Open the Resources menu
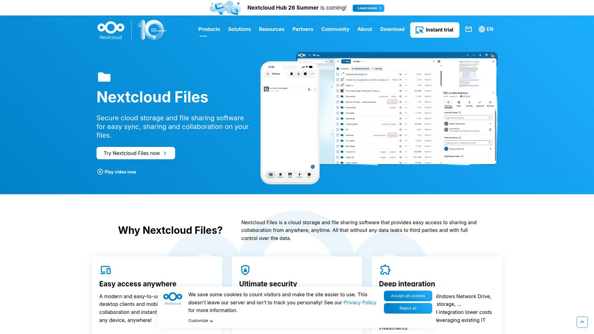The image size is (594, 334). tap(271, 29)
